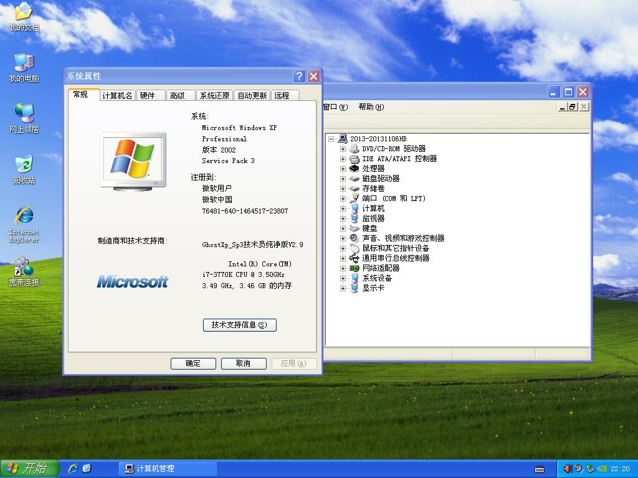Switch to the 计算机名 tab
This screenshot has height=478, width=638.
(x=117, y=95)
